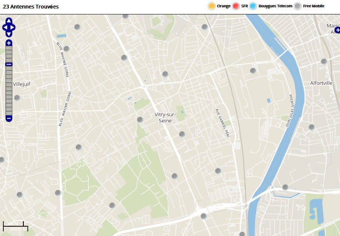Click the Alfortville city label
Screen dimensions: 340x236
pyautogui.click(x=321, y=83)
